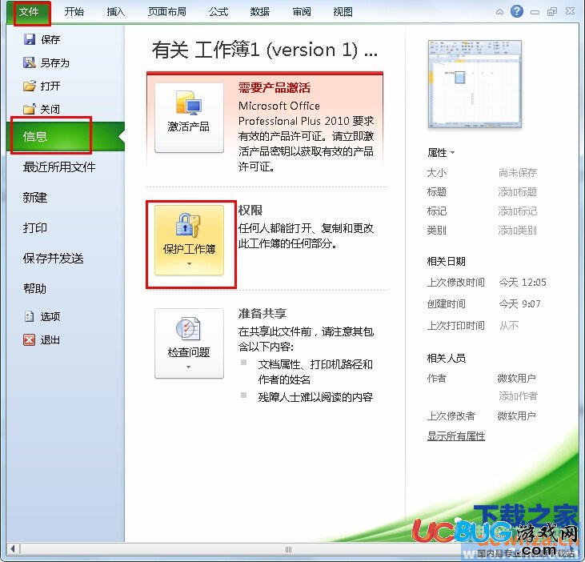Click the 显示所有属性 link
Image resolution: width=585 pixels, height=562 pixels.
coord(456,436)
